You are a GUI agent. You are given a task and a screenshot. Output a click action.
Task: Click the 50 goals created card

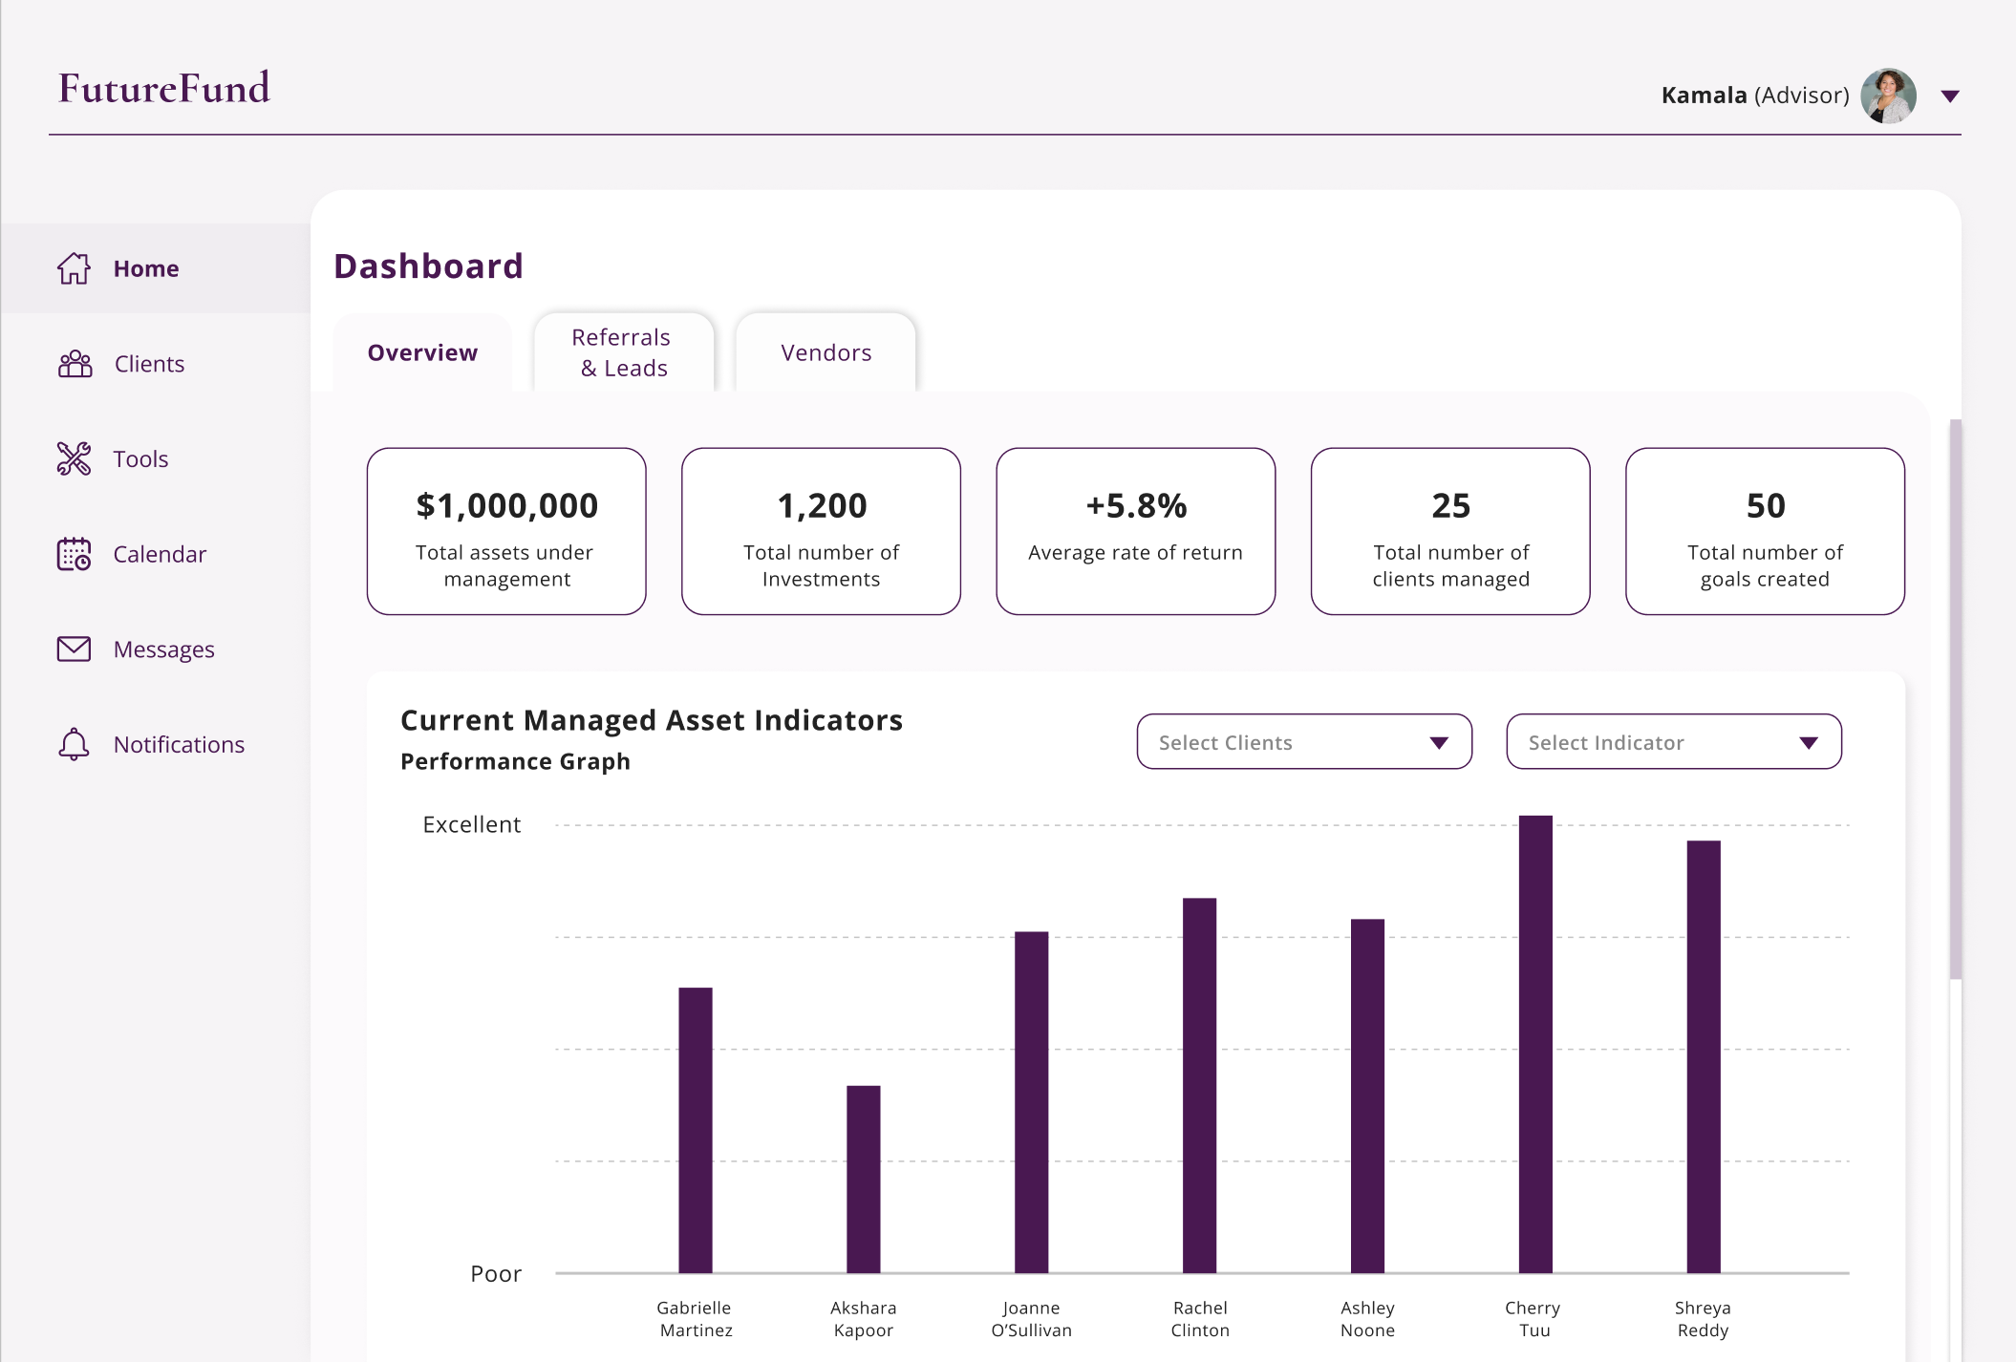click(1765, 531)
